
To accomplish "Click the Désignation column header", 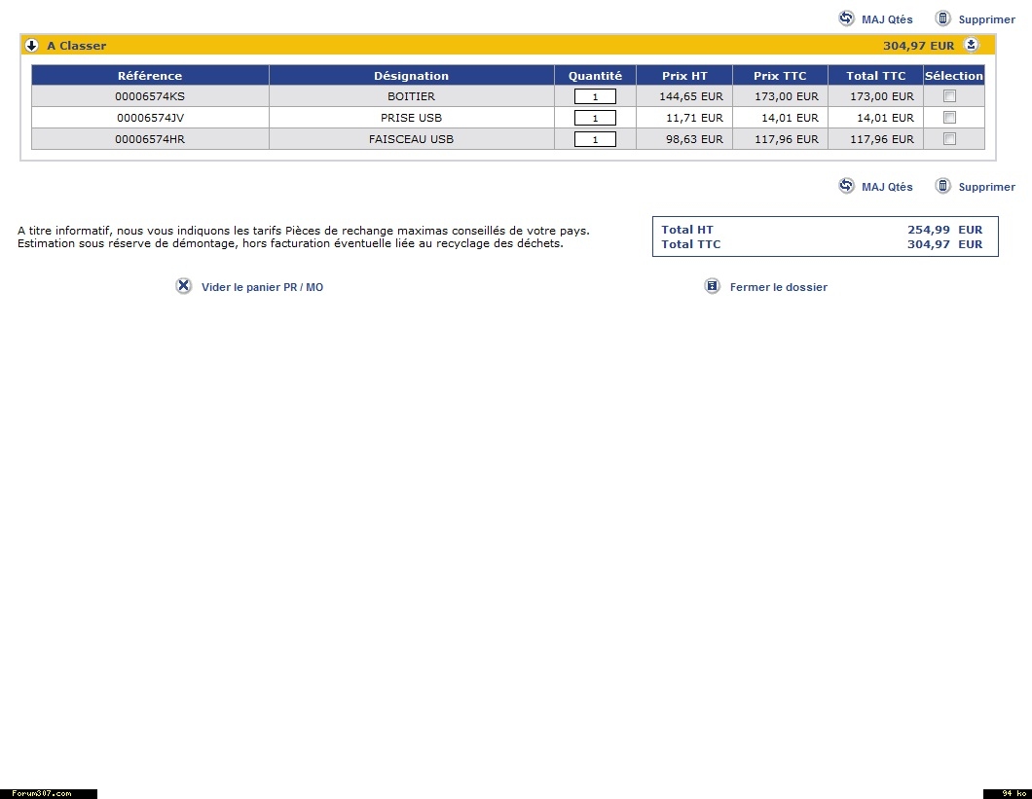I will (x=411, y=76).
